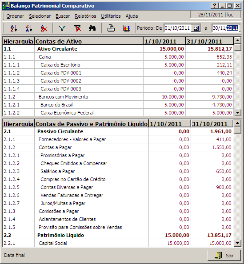Click the binoculars search icon

(x=92, y=28)
